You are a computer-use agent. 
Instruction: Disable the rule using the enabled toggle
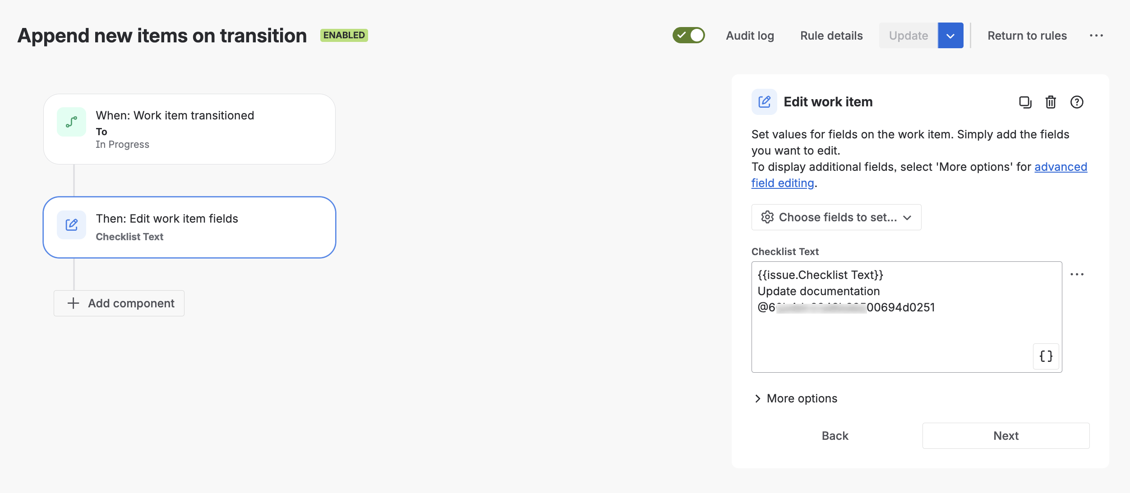click(x=688, y=34)
